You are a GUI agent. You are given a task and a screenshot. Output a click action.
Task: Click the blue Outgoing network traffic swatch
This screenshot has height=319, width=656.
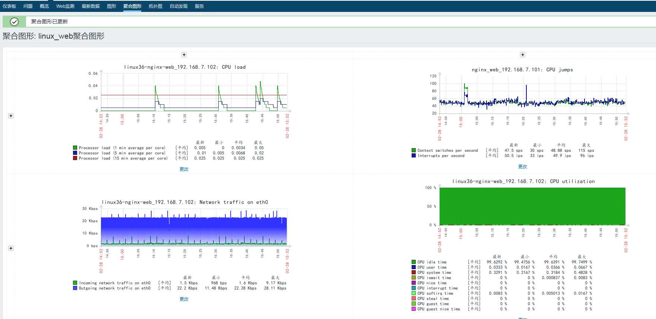tap(75, 288)
